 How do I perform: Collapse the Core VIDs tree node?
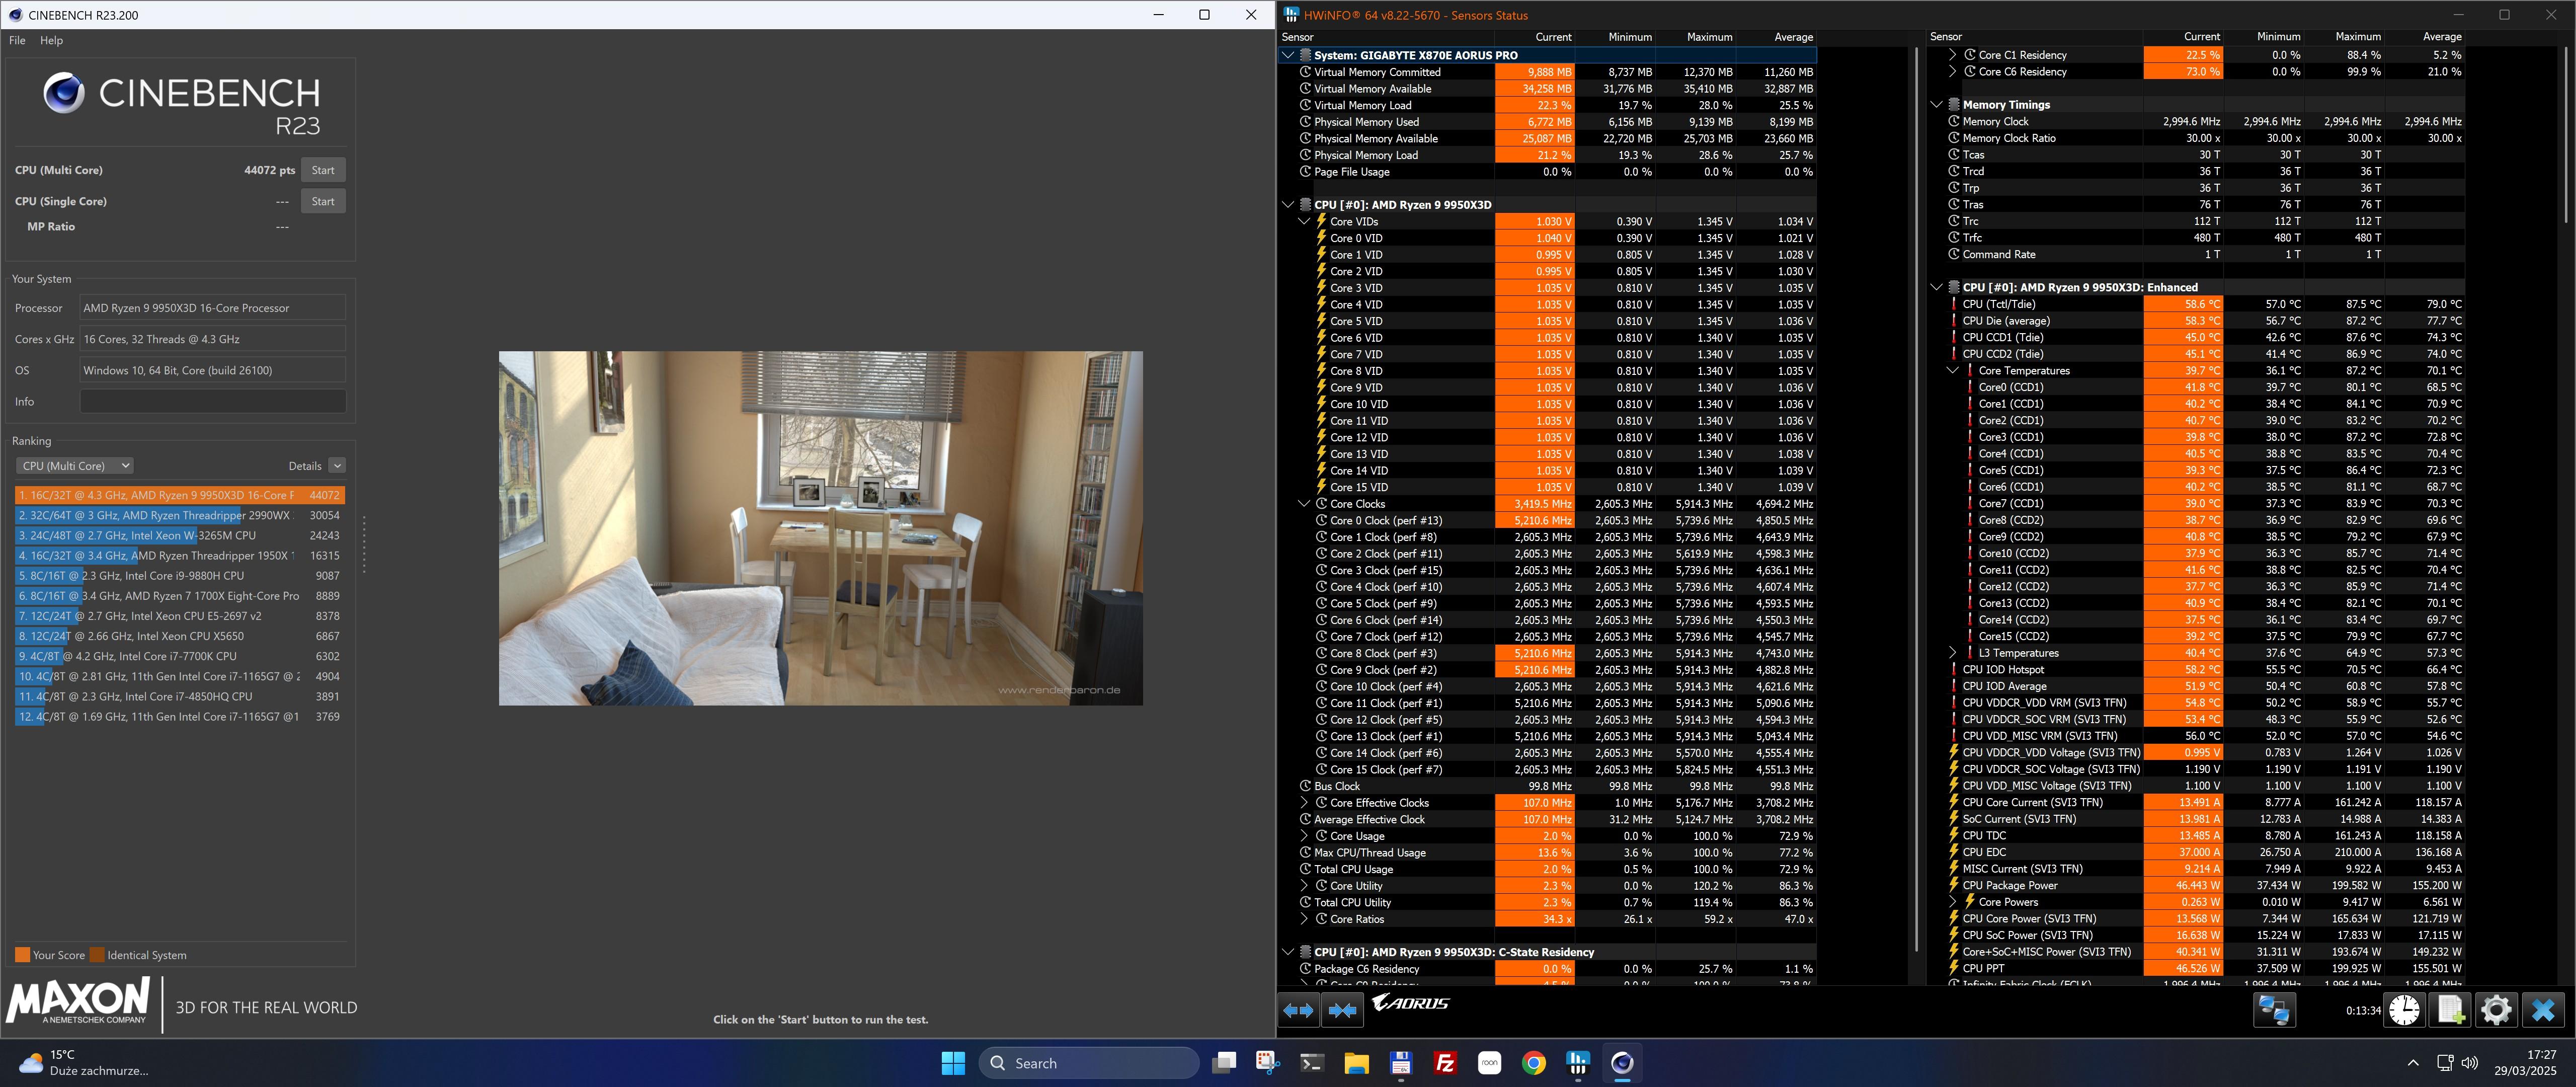click(1304, 222)
